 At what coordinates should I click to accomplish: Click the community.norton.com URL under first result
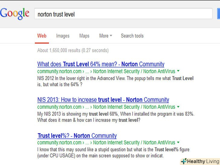[106, 71]
